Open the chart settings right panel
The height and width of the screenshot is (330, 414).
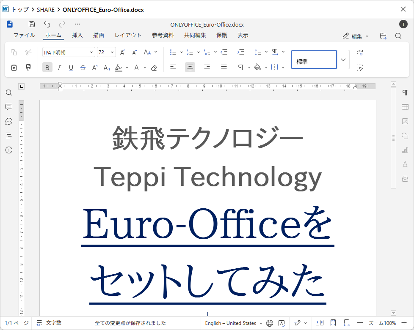click(x=405, y=150)
